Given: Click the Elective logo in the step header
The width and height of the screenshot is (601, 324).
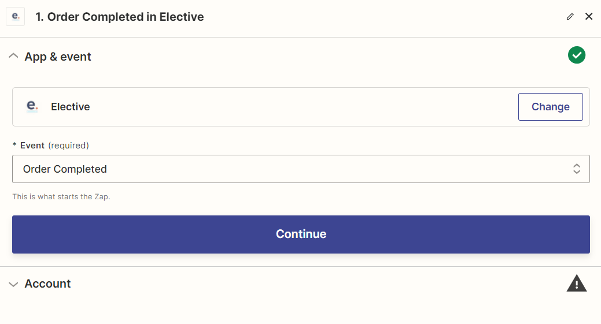Looking at the screenshot, I should (14, 17).
